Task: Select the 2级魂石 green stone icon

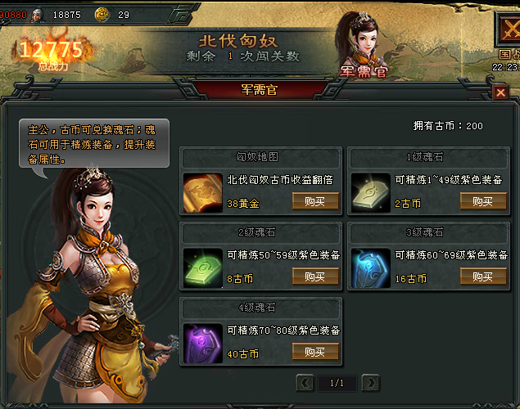Action: pos(202,268)
